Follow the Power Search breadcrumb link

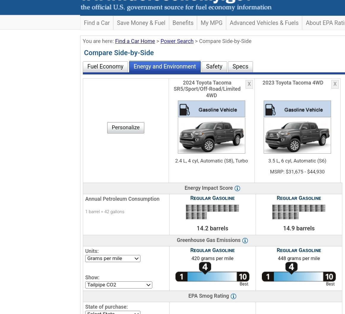point(177,41)
